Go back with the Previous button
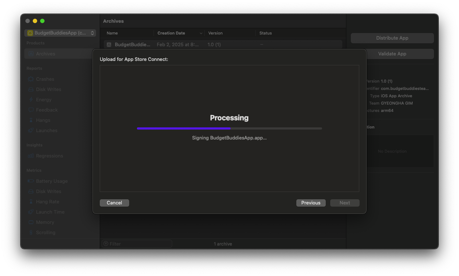459x276 pixels. click(x=311, y=203)
